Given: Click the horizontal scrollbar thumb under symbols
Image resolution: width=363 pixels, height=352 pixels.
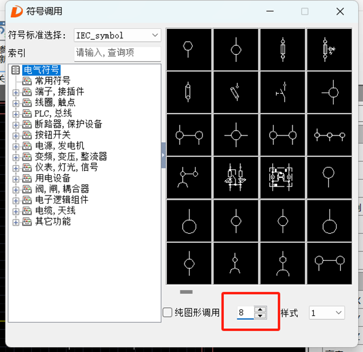Looking at the screenshot, I should [186, 292].
